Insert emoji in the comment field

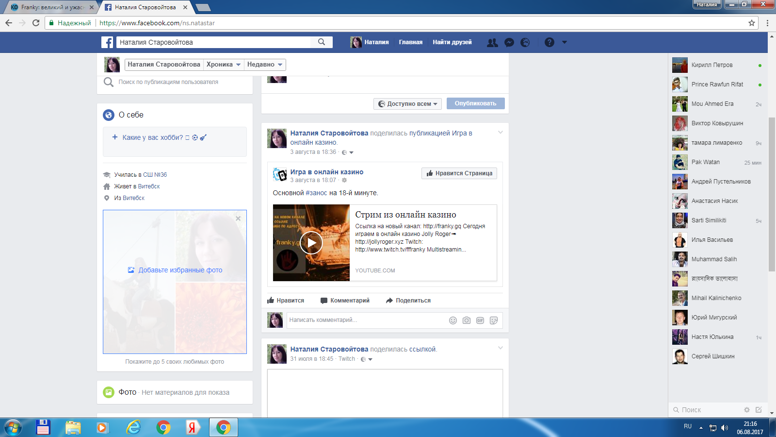[453, 320]
